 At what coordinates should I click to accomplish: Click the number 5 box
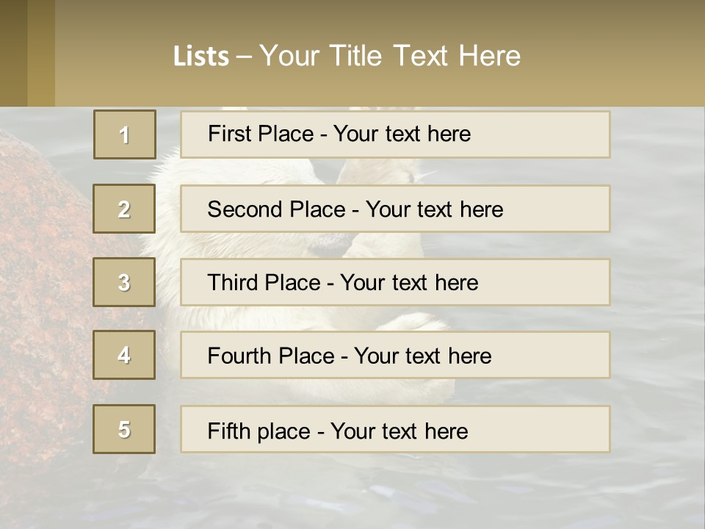click(124, 429)
